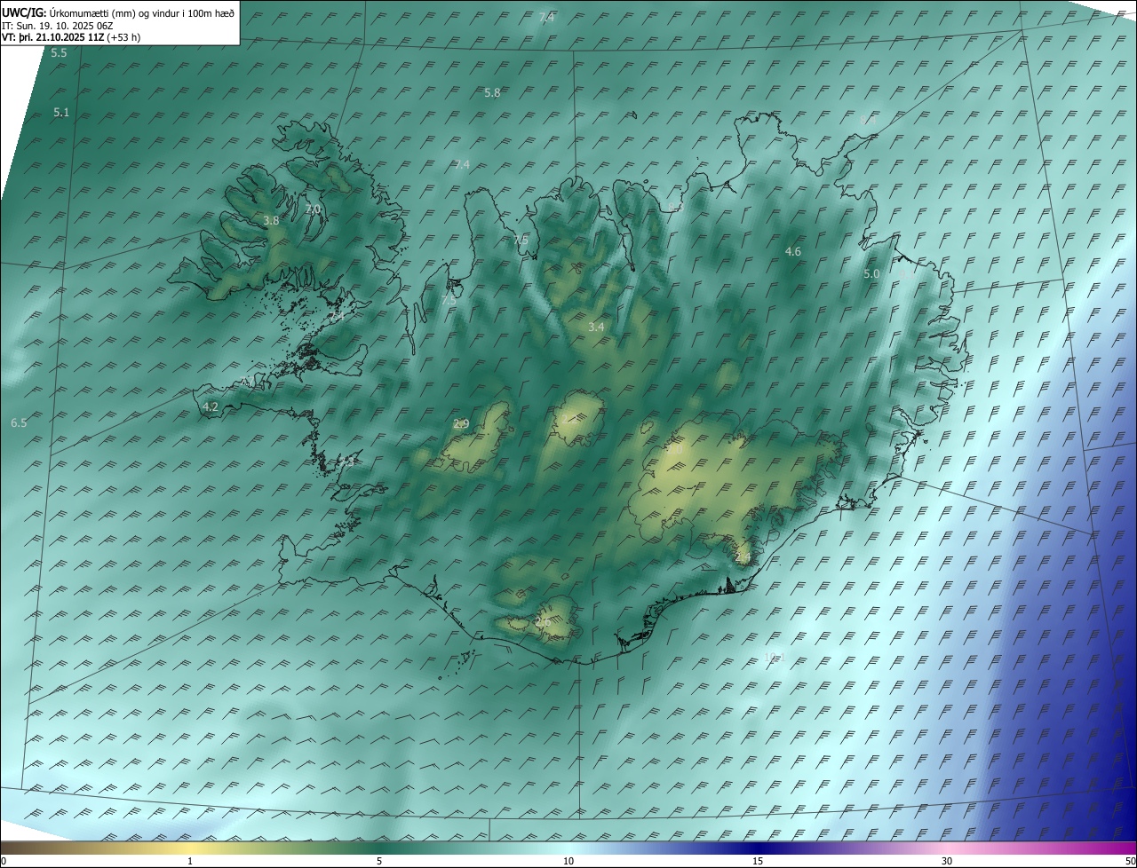Click the 5.0 value near the east coast

click(871, 275)
